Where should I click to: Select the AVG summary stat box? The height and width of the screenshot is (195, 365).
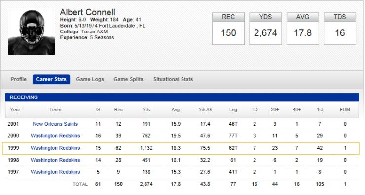303,29
